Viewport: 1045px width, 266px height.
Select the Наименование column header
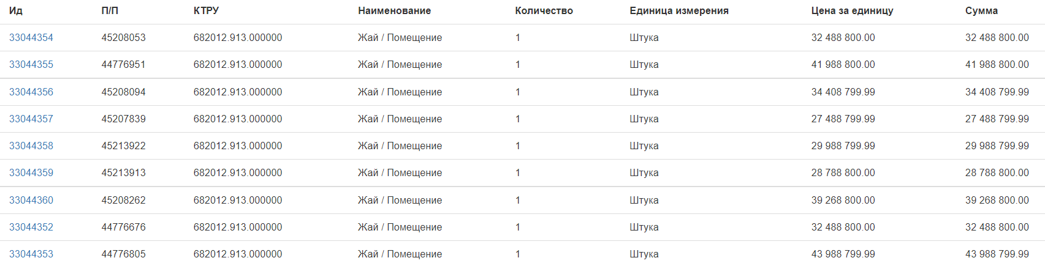(394, 11)
